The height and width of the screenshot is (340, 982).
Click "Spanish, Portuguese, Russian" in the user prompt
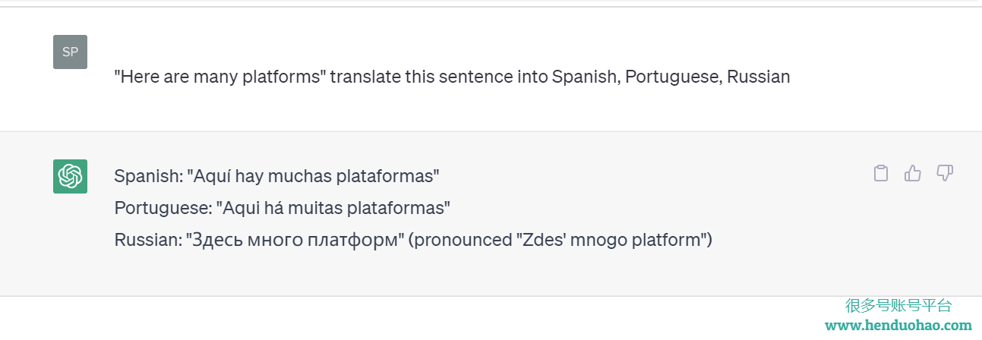click(671, 77)
